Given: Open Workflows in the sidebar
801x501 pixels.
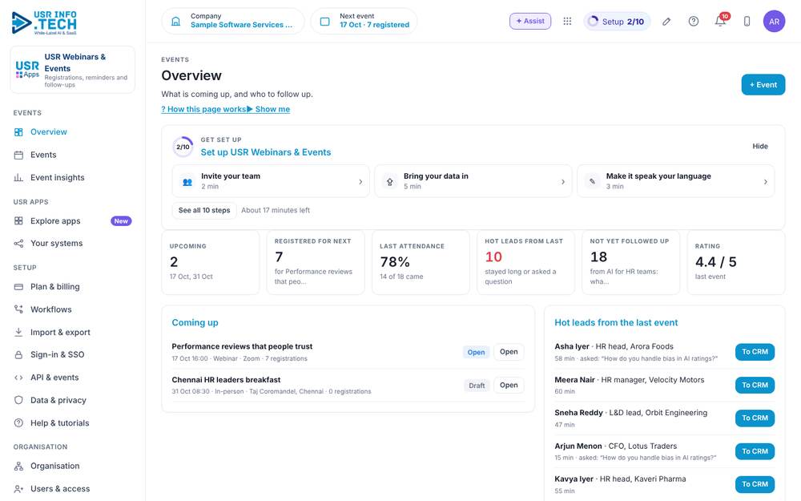Looking at the screenshot, I should pos(73,309).
